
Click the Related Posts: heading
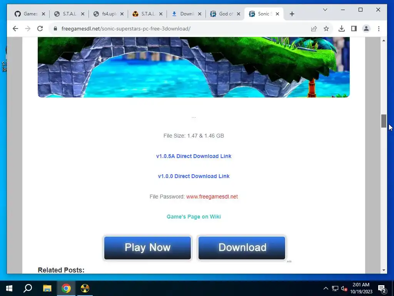point(61,270)
